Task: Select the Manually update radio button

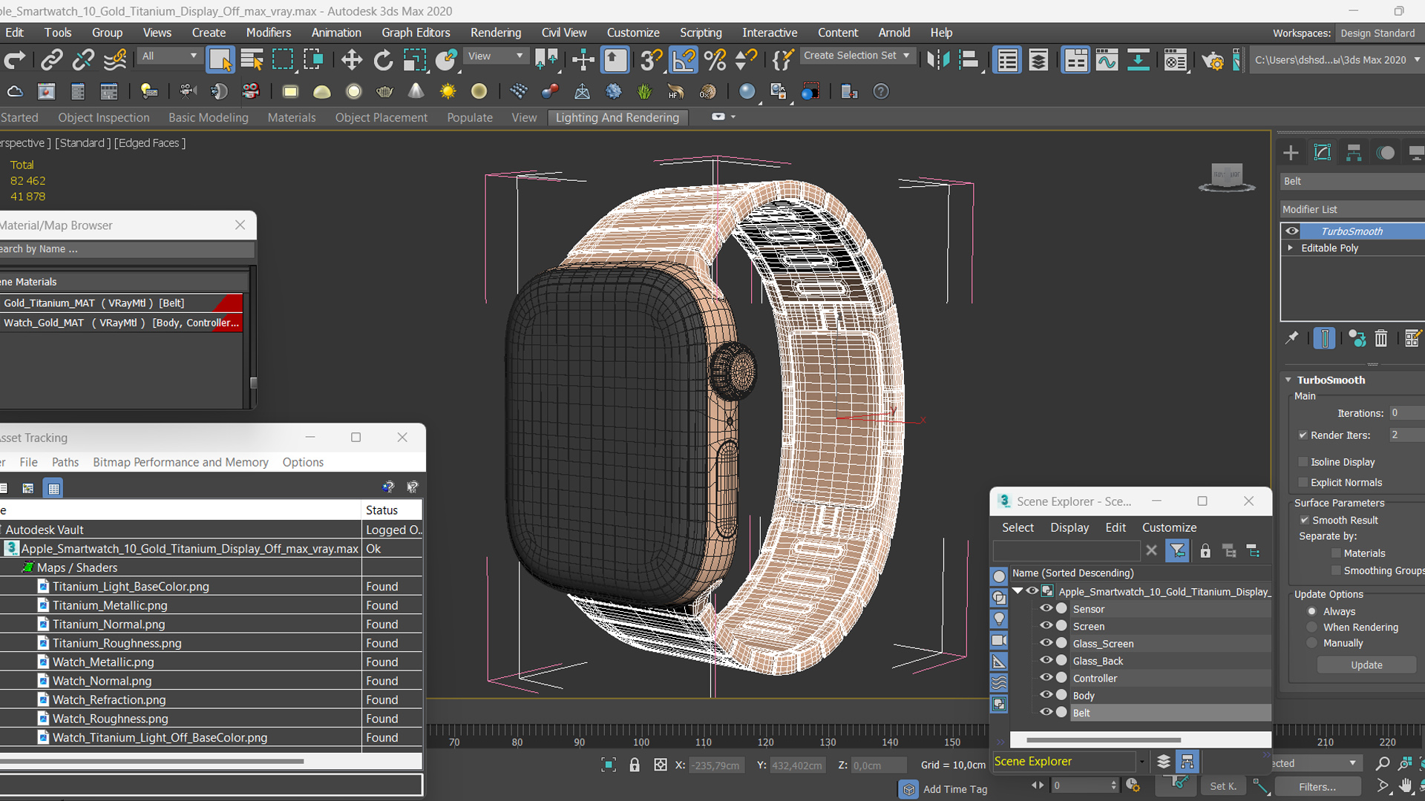Action: point(1311,643)
